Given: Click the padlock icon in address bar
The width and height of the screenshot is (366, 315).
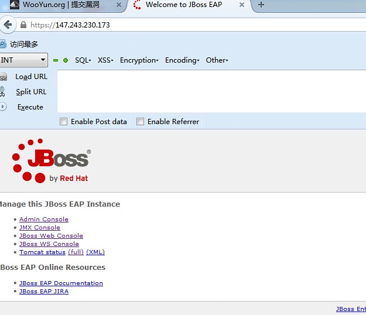Looking at the screenshot, I should point(23,25).
